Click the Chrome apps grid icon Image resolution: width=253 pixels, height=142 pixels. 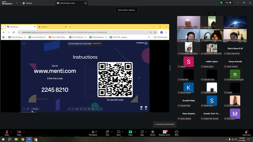pos(4,37)
